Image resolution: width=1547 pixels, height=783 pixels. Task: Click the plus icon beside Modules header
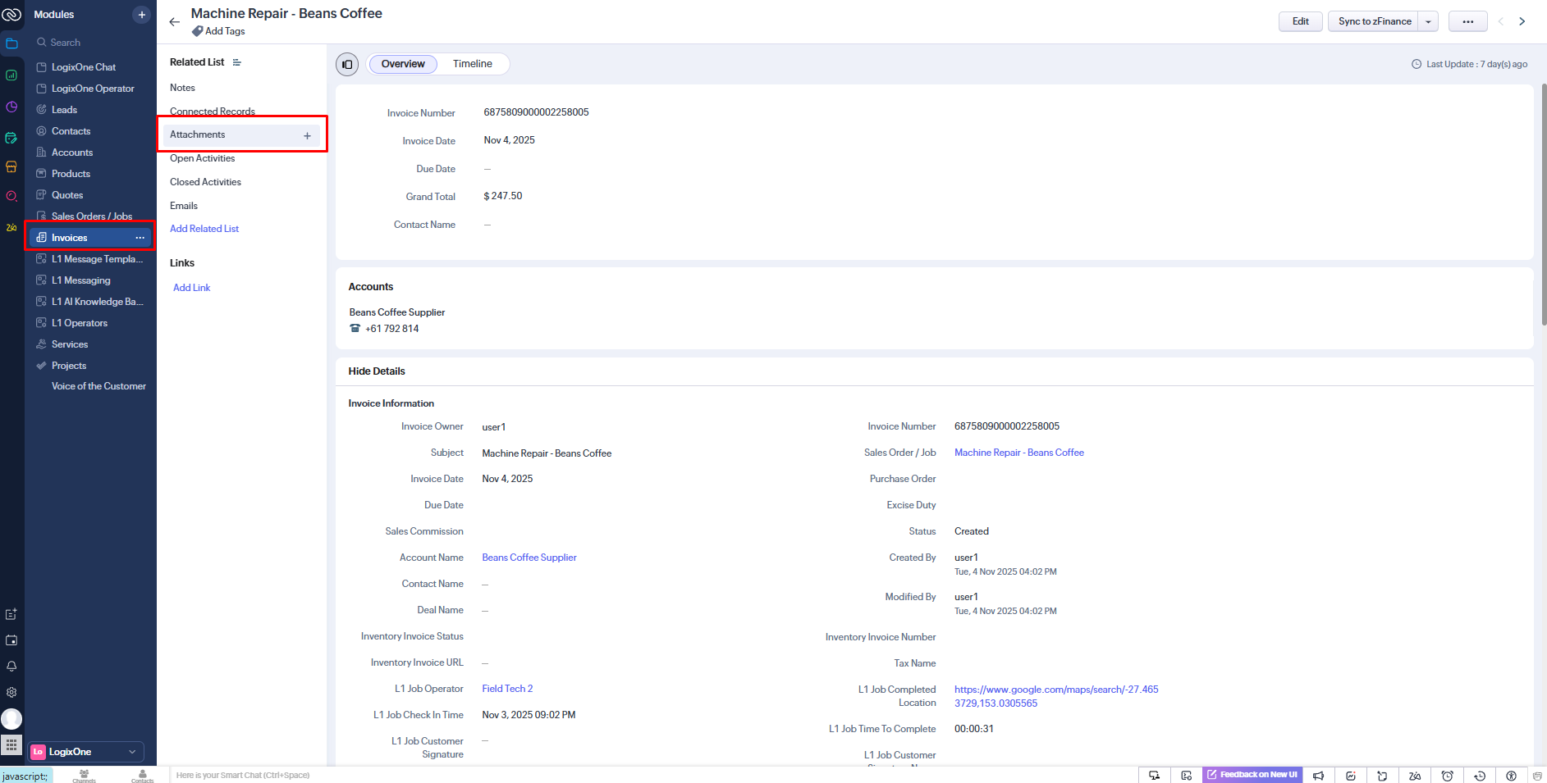(x=141, y=15)
